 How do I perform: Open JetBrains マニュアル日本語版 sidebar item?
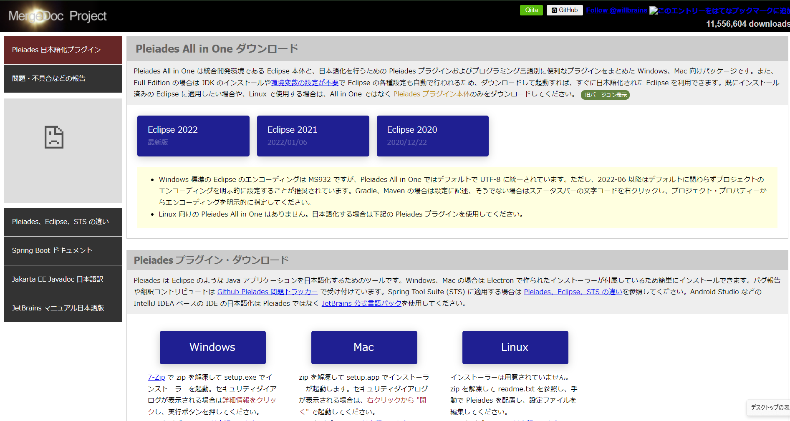63,308
